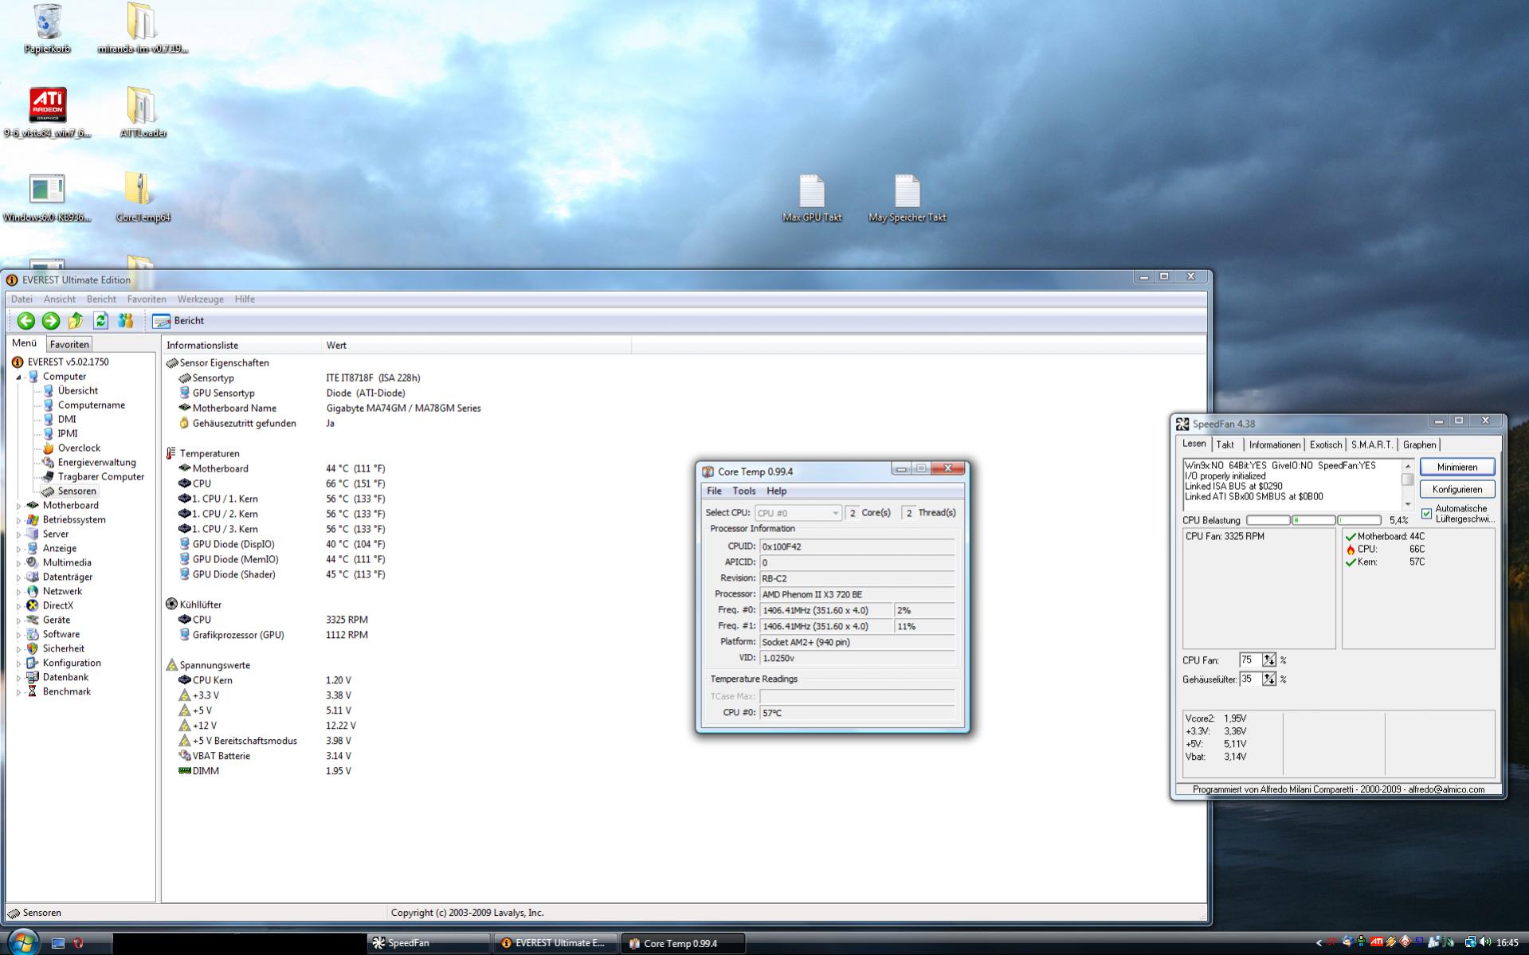Expand the Multimedia tree node

tap(18, 563)
